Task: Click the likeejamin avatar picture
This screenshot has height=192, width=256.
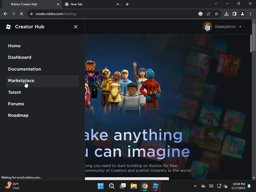Action: [207, 27]
